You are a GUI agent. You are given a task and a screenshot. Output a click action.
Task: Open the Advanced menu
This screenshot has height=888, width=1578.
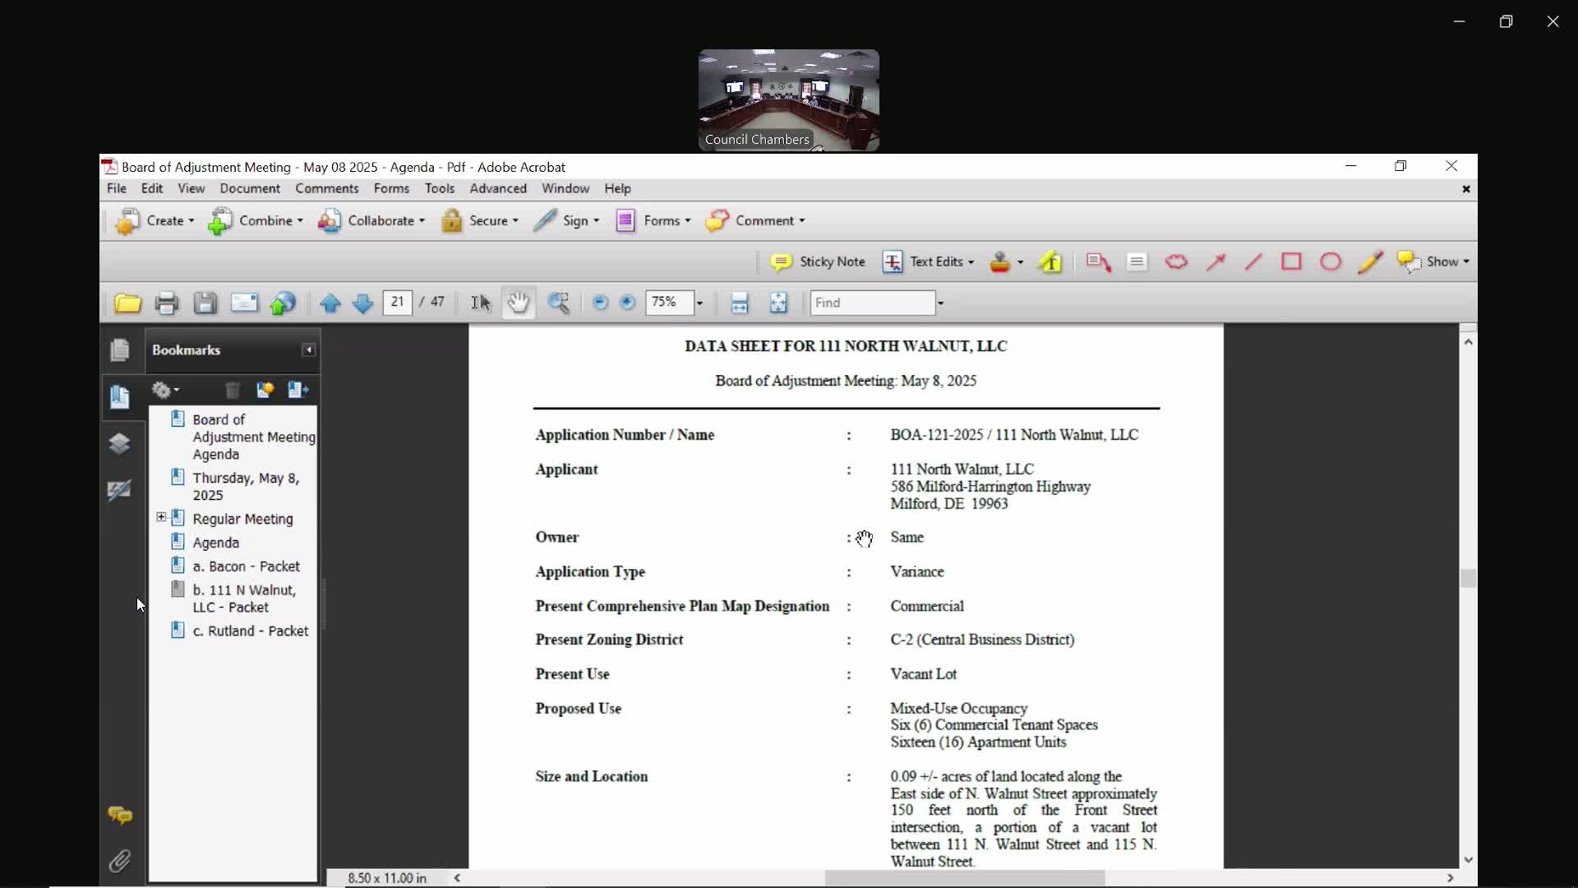(x=498, y=188)
